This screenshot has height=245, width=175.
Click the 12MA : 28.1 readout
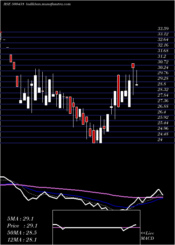tap(22, 239)
